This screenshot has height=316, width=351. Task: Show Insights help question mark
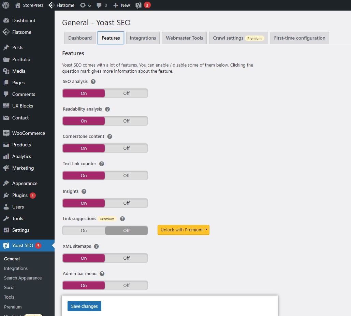pyautogui.click(x=84, y=191)
